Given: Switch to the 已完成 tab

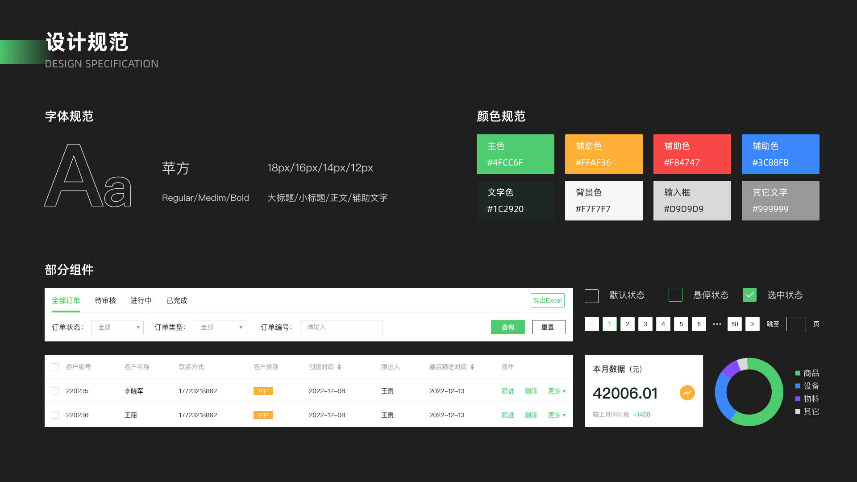Looking at the screenshot, I should (x=177, y=300).
